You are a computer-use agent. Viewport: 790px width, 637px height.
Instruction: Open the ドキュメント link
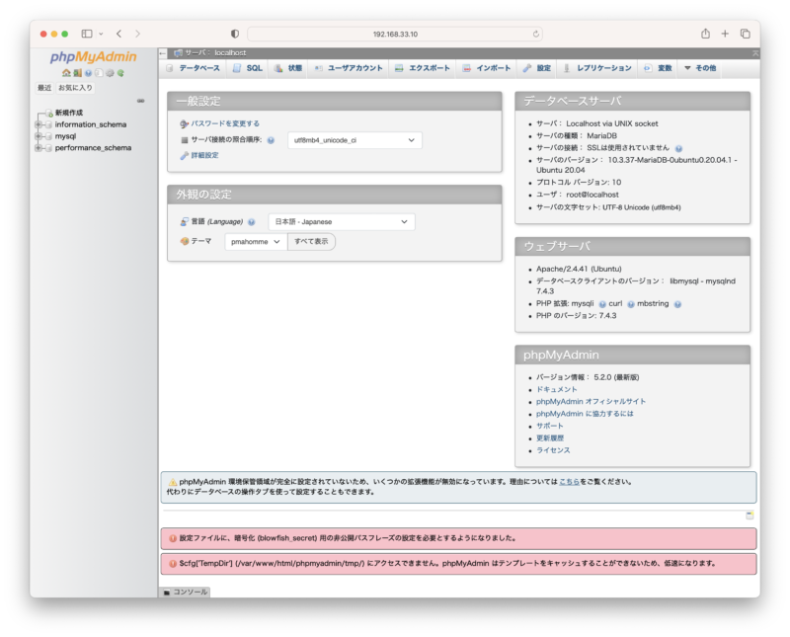tap(557, 389)
